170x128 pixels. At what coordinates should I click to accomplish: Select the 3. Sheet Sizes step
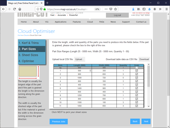[x=28, y=55]
